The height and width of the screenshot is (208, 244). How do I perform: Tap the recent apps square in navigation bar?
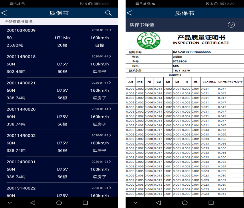(x=85, y=203)
